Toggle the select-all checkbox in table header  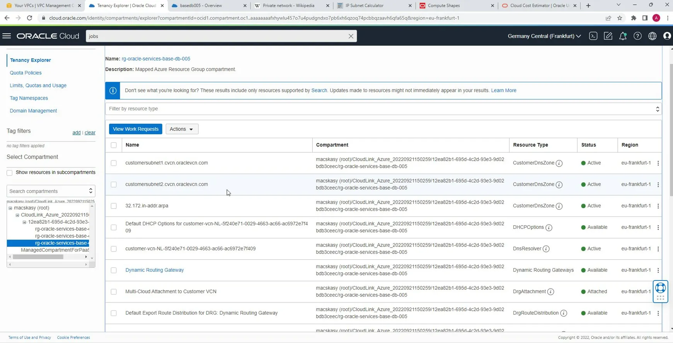[x=114, y=145]
